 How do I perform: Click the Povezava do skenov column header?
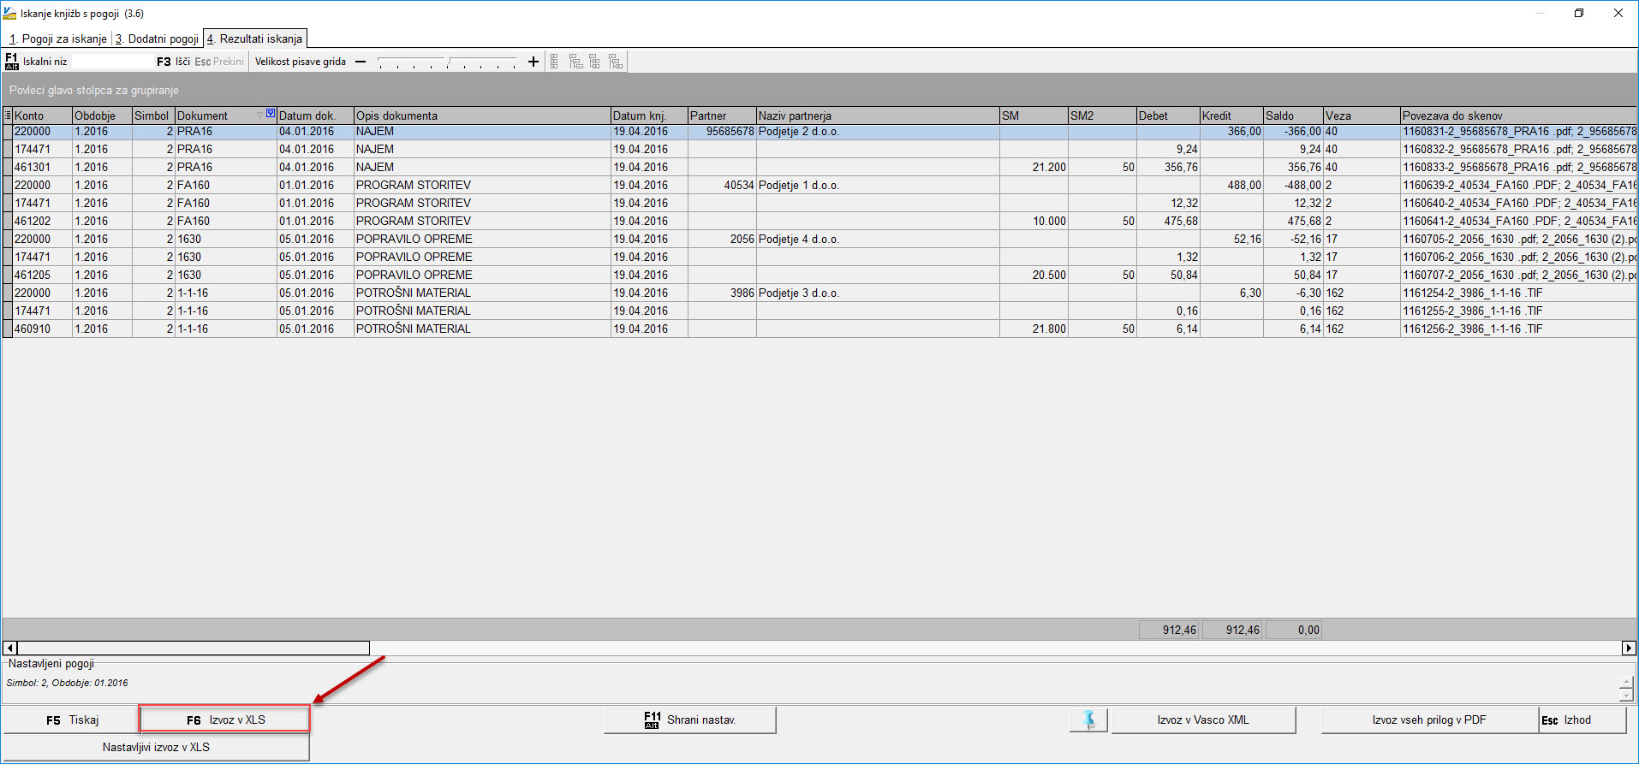[x=1518, y=115]
